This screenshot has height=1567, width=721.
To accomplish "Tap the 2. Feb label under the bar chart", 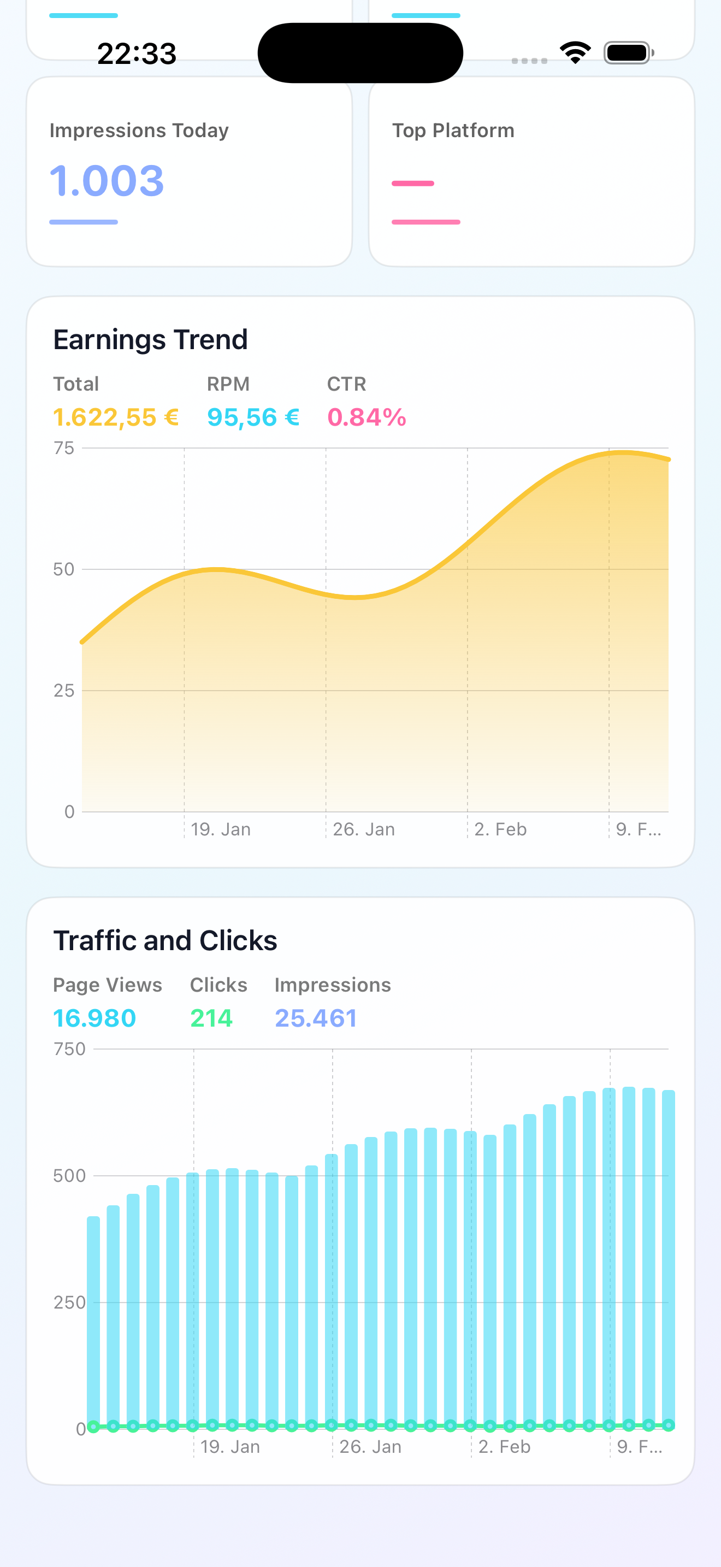I will (x=505, y=1447).
